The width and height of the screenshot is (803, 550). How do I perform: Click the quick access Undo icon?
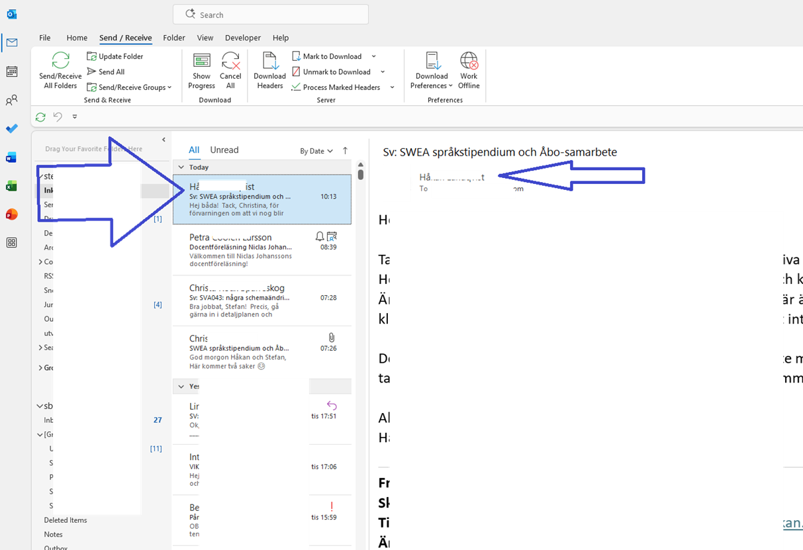58,116
